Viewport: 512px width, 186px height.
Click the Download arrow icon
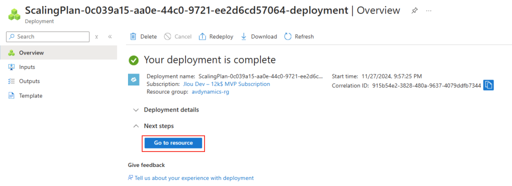click(x=243, y=36)
